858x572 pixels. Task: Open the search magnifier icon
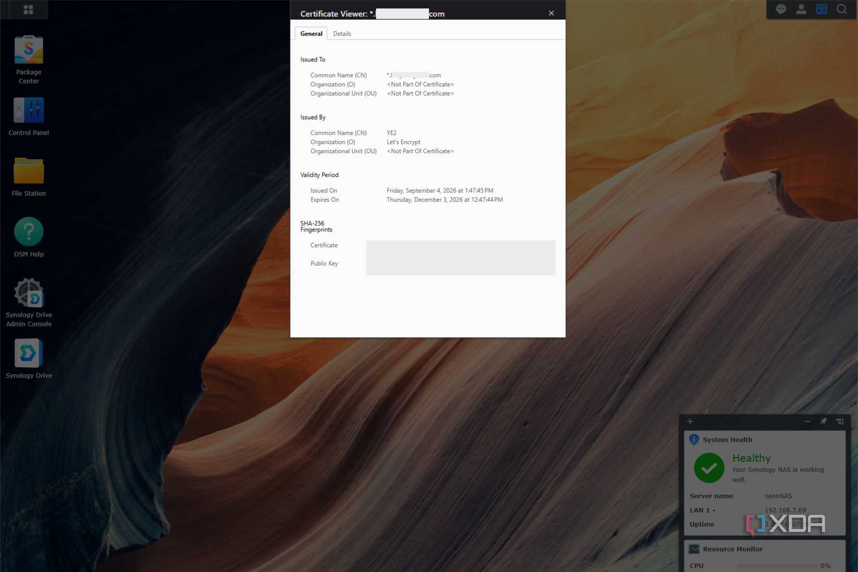click(841, 9)
